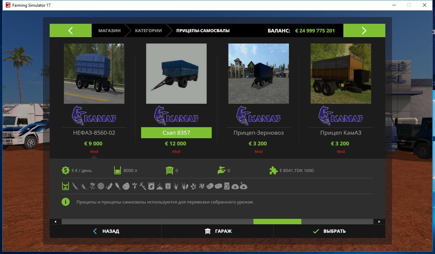The image size is (435, 254).
Task: Click the green info icon beside description
Action: pos(65,202)
